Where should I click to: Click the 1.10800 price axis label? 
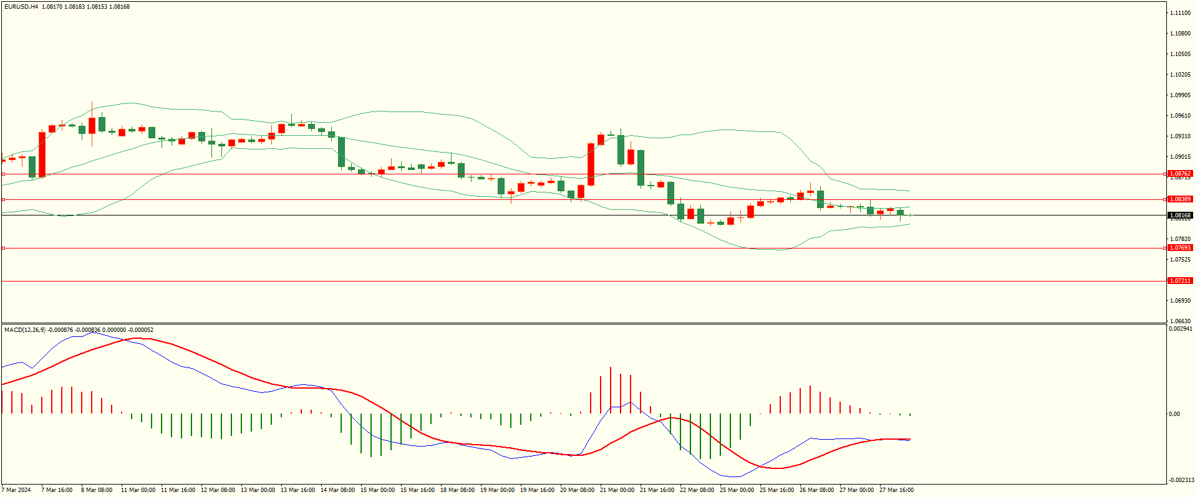coord(1180,34)
